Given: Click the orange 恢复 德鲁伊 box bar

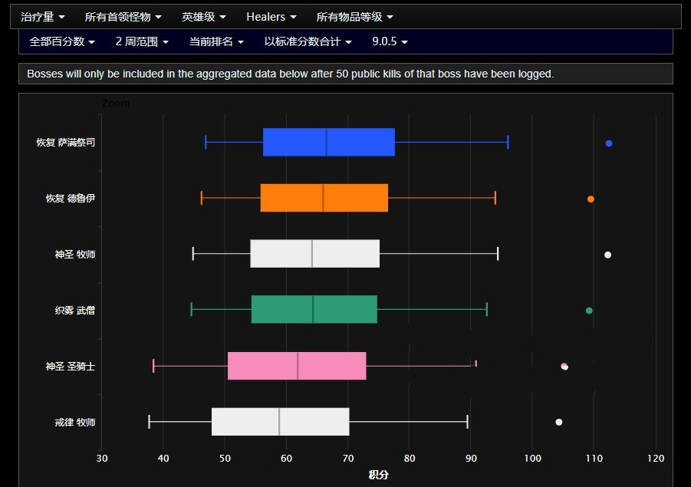Looking at the screenshot, I should [x=324, y=198].
